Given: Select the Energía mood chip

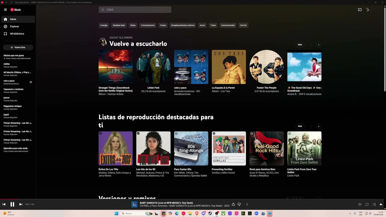Looking at the screenshot, I should [x=104, y=25].
